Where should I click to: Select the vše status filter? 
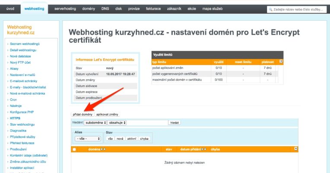point(110,139)
